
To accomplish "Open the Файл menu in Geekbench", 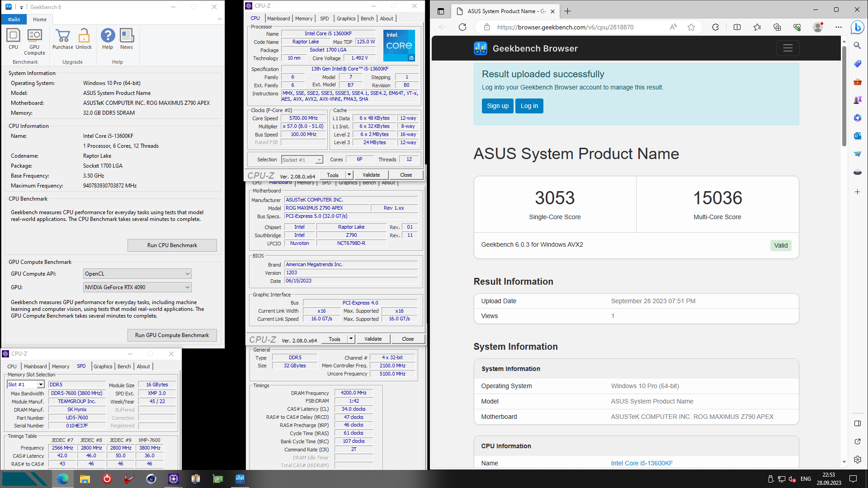I will point(14,19).
